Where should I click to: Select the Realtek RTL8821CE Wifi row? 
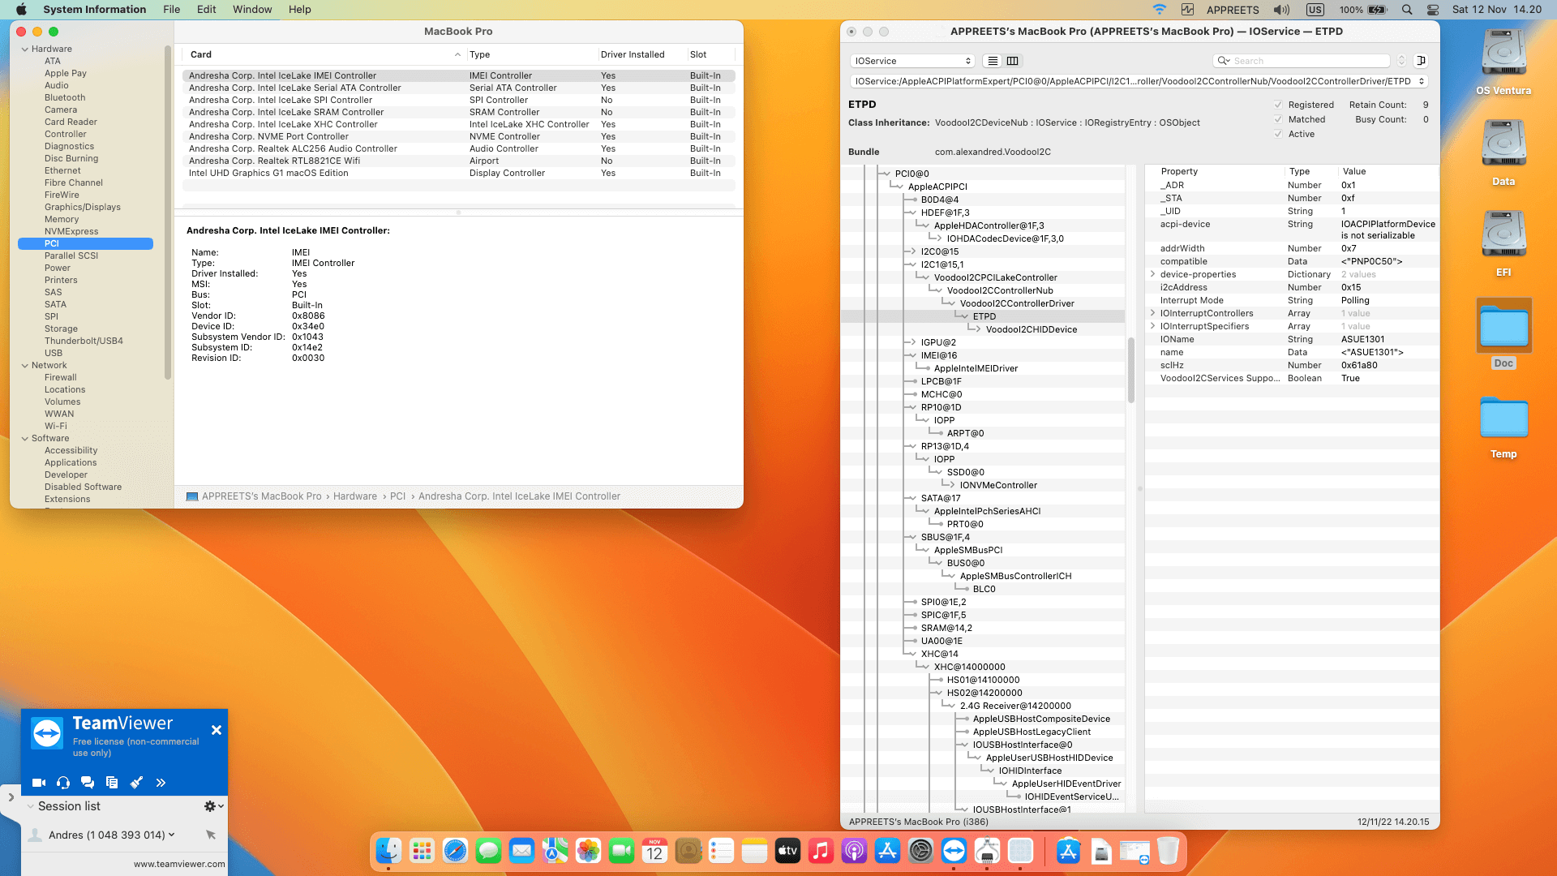click(x=459, y=161)
